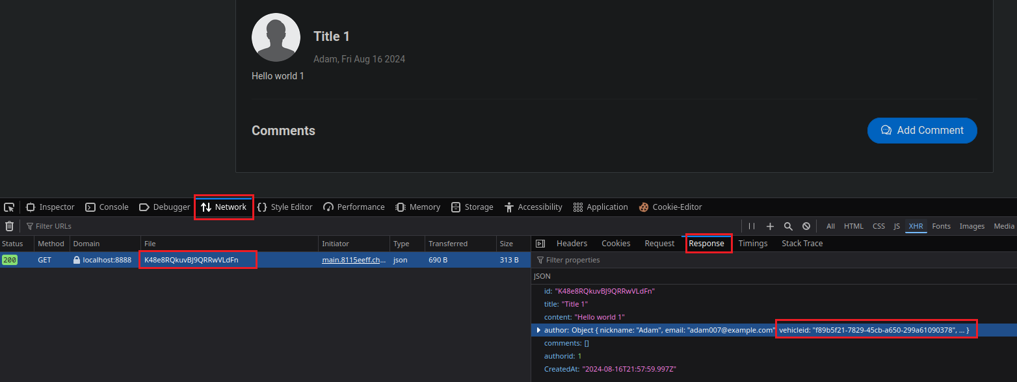Image resolution: width=1017 pixels, height=382 pixels.
Task: Collapse the request details pane icon
Action: [540, 244]
